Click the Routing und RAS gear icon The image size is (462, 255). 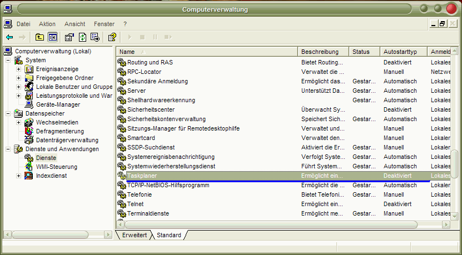point(122,62)
